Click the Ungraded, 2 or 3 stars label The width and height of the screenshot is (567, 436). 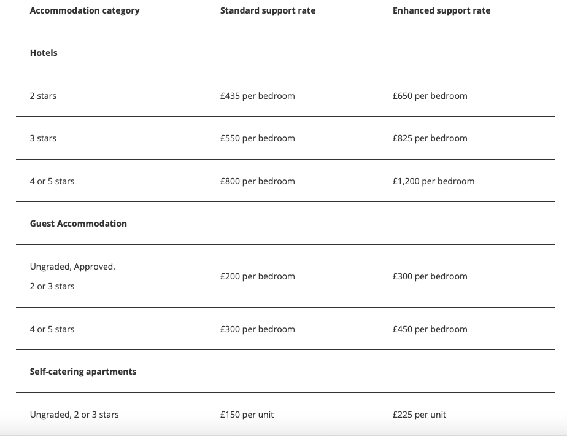[x=74, y=415]
